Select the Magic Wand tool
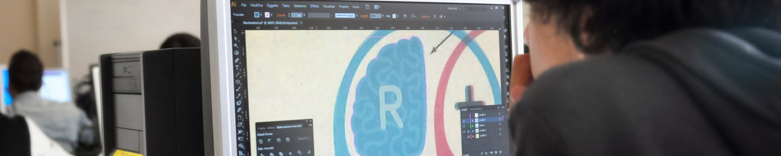This screenshot has height=156, width=781. click(236, 45)
